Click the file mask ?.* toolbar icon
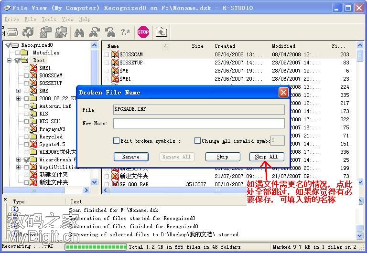 pos(125,32)
